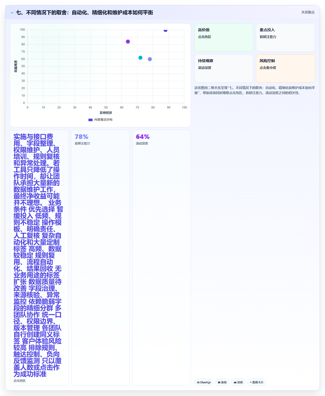Click the 实施难度 y-axis title
Viewport: 325px width, 396px height.
click(x=16, y=66)
